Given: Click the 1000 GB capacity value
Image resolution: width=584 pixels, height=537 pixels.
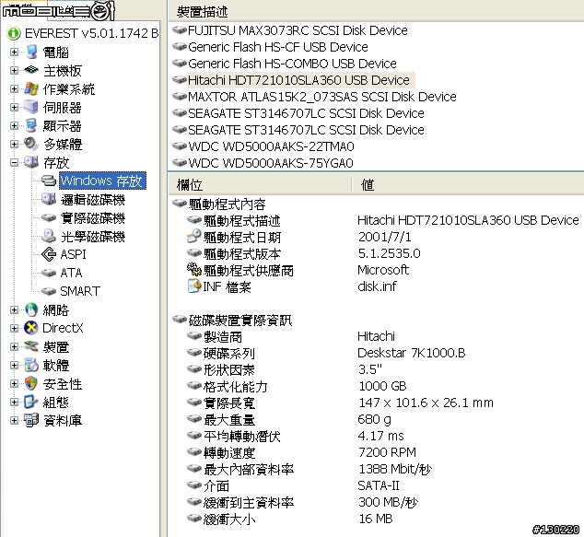Looking at the screenshot, I should pyautogui.click(x=382, y=386).
